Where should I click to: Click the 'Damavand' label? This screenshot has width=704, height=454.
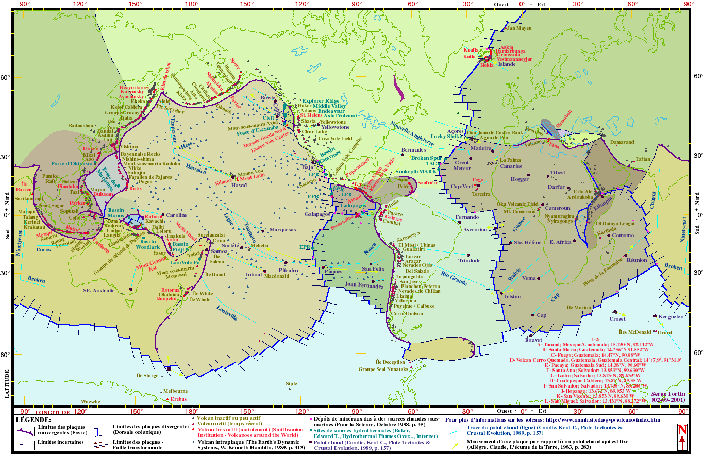point(622,142)
